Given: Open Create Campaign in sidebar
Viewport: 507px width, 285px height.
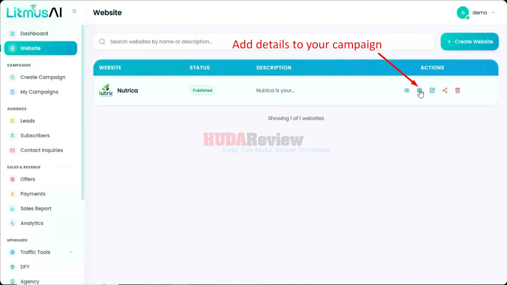Looking at the screenshot, I should 41,77.
